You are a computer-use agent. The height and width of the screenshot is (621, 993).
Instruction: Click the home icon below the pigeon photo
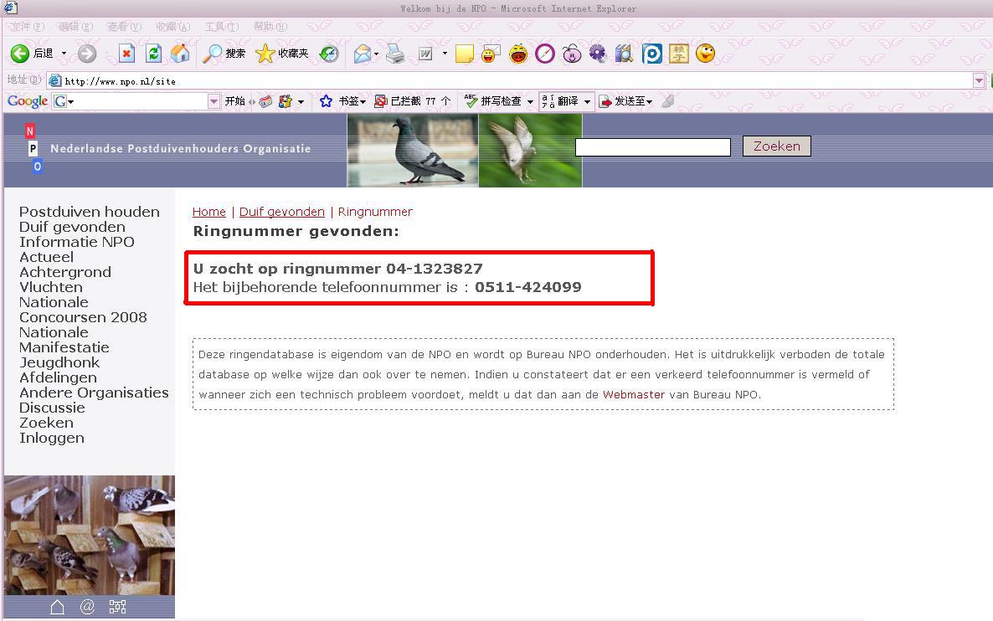pos(57,607)
